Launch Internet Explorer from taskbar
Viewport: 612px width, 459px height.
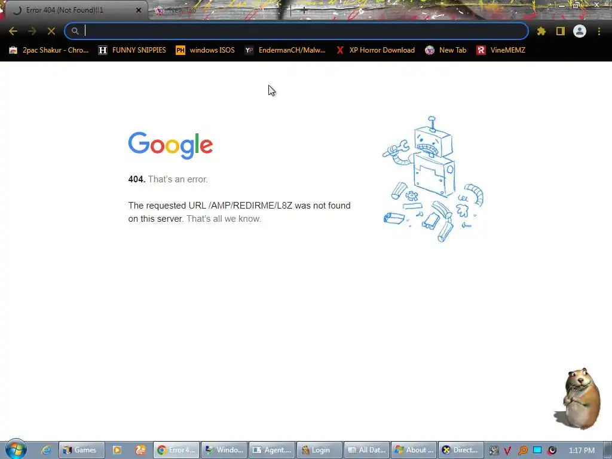click(x=46, y=450)
